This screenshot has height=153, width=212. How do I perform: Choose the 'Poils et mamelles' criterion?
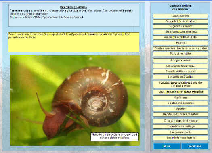click(181, 54)
